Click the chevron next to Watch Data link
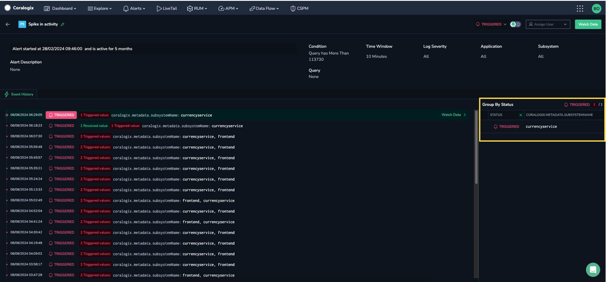 [465, 115]
